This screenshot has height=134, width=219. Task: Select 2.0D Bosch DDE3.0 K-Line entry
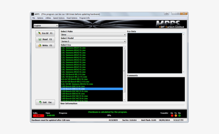click(x=73, y=86)
